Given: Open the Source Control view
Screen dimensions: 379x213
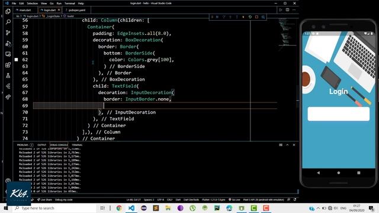Looking at the screenshot, I should click(x=8, y=33).
